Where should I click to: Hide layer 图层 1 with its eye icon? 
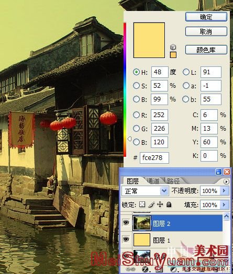pyautogui.click(x=126, y=239)
